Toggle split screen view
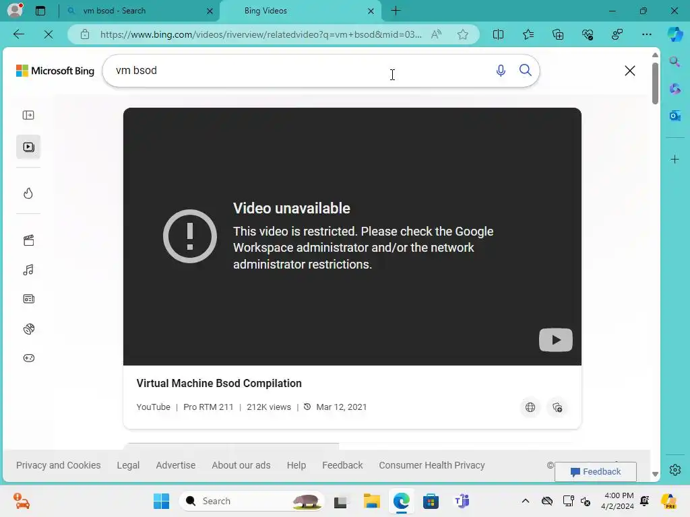Screen dimensions: 690x517 click(498, 34)
